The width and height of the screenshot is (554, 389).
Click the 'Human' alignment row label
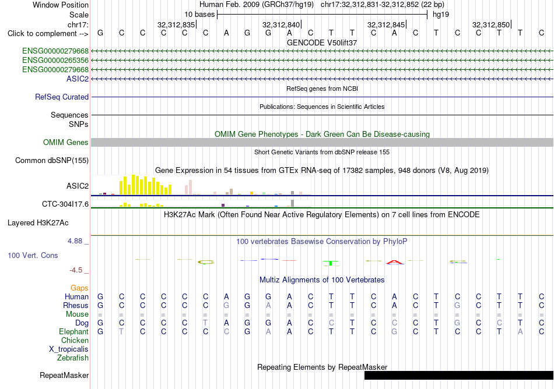coord(76,296)
